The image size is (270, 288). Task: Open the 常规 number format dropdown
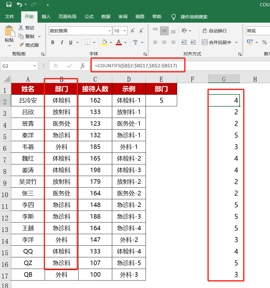pyautogui.click(x=258, y=31)
